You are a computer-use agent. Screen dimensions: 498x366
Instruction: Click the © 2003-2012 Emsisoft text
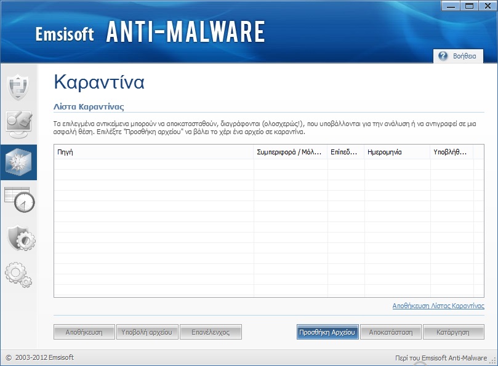(x=40, y=357)
